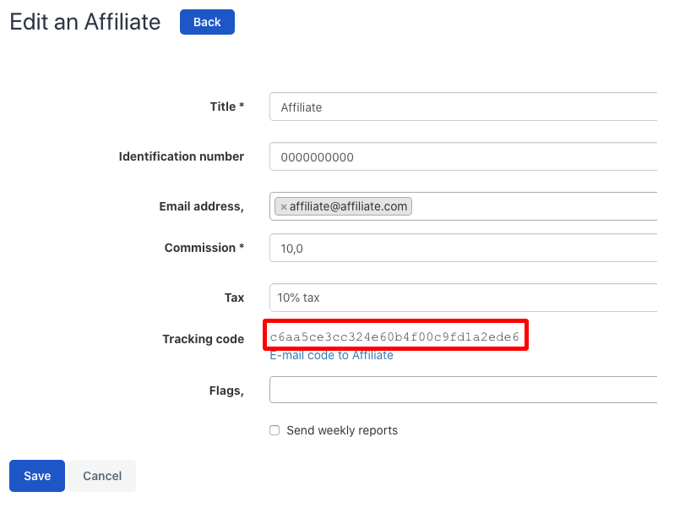
Task: Click empty area of Email address field
Action: pos(533,206)
